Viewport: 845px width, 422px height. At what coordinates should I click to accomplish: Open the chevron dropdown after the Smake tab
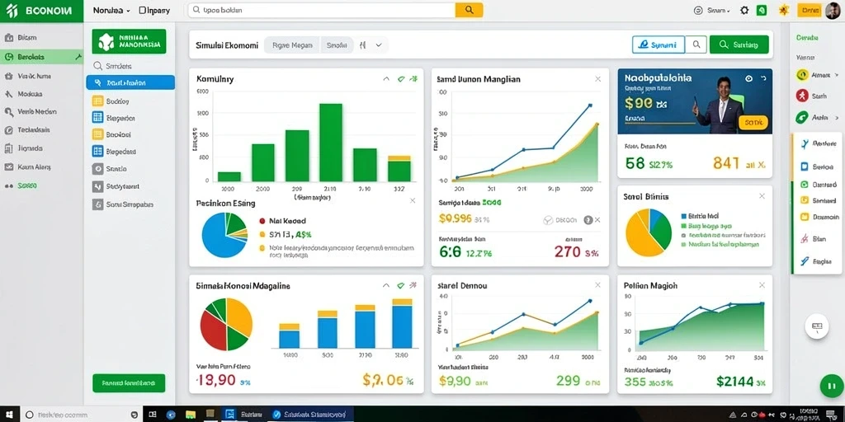(x=379, y=45)
